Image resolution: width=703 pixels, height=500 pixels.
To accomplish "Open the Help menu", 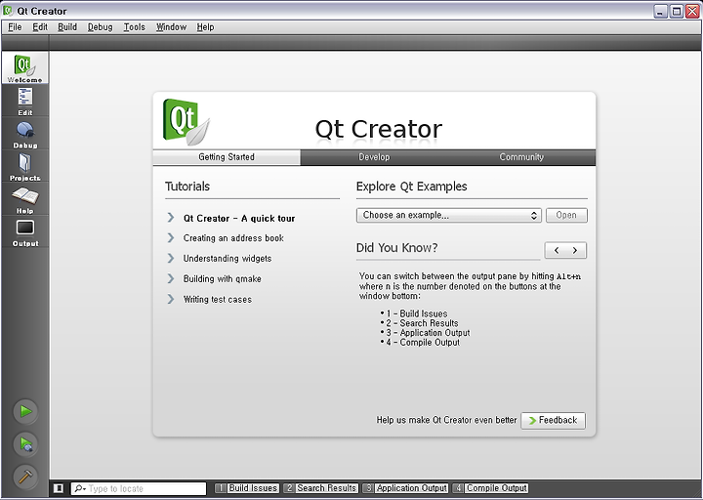I will (x=205, y=27).
